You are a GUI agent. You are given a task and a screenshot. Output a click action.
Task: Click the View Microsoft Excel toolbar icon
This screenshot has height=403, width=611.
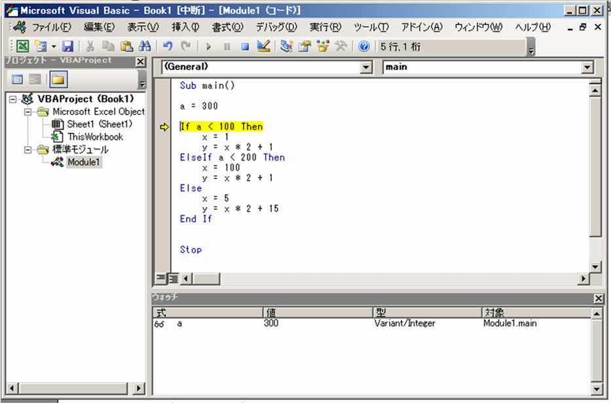click(23, 46)
